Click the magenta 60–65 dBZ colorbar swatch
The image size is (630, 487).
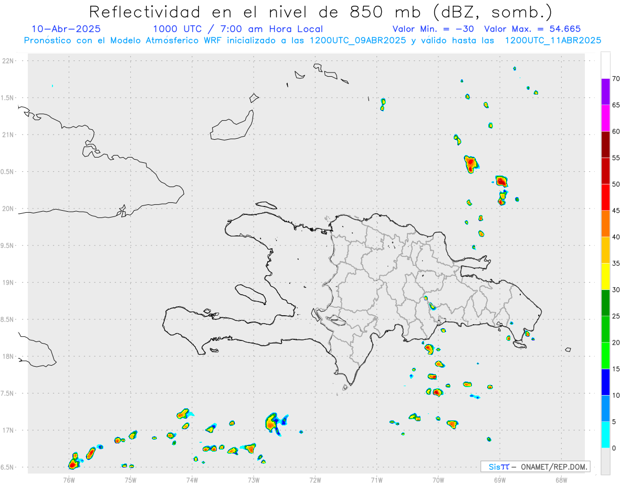[605, 118]
